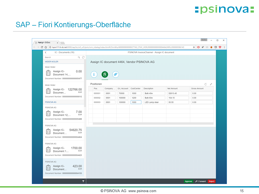Refresh the IC documents list
Screen dimensions: 259x194
(x=83, y=57)
